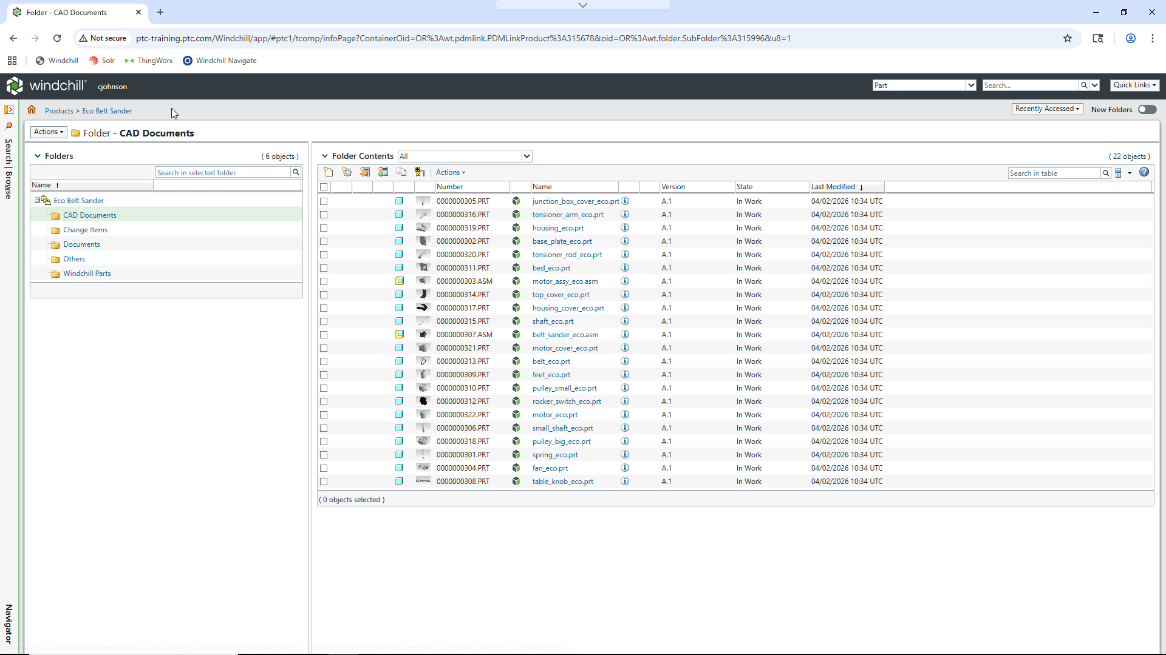Screen dimensions: 1166x655
Task: Open the Actions dropdown beside folder title
Action: 48,132
